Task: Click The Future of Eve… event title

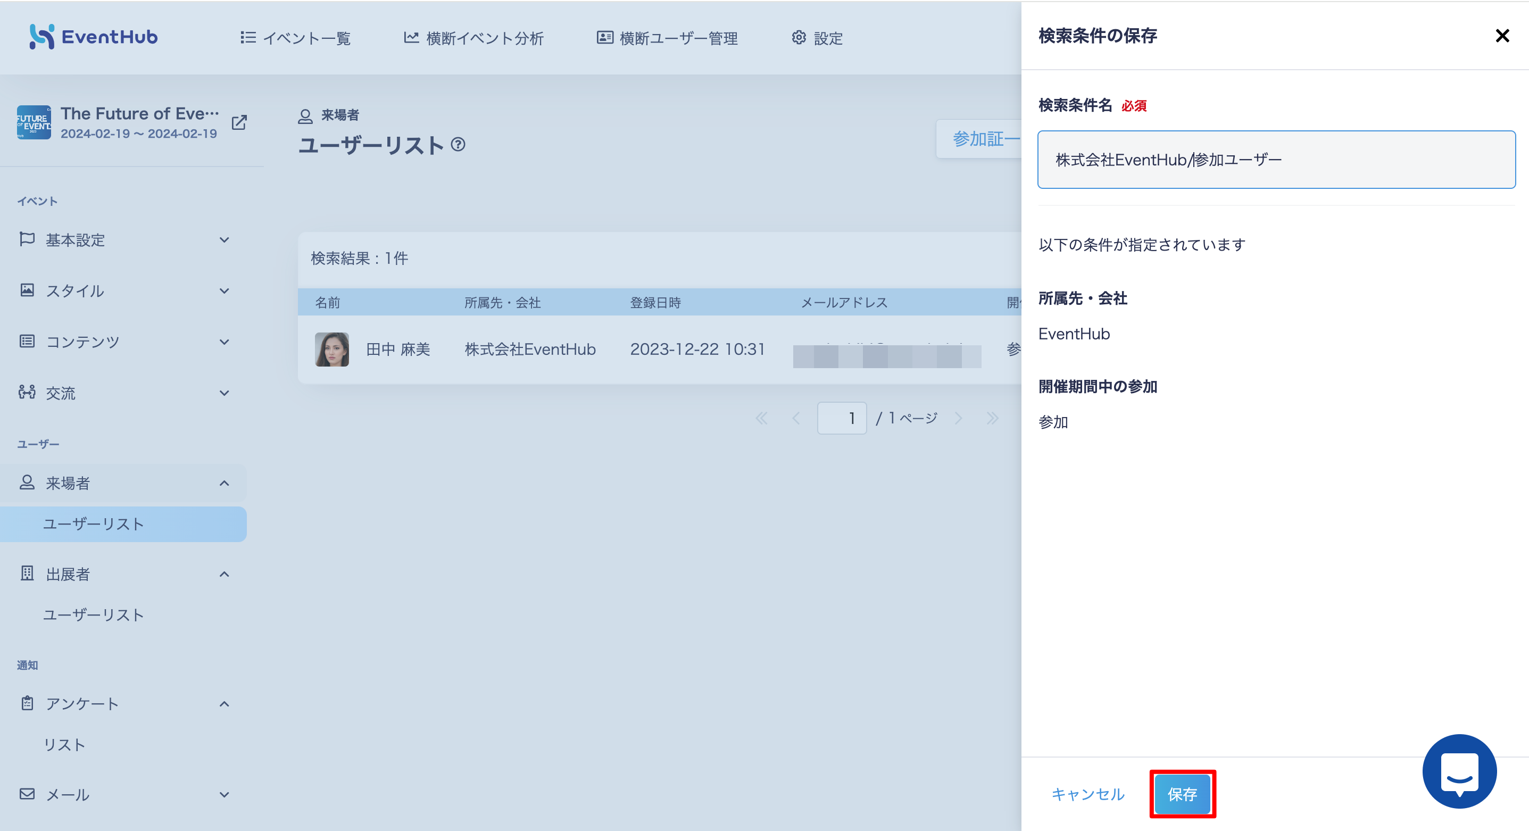Action: pyautogui.click(x=139, y=113)
